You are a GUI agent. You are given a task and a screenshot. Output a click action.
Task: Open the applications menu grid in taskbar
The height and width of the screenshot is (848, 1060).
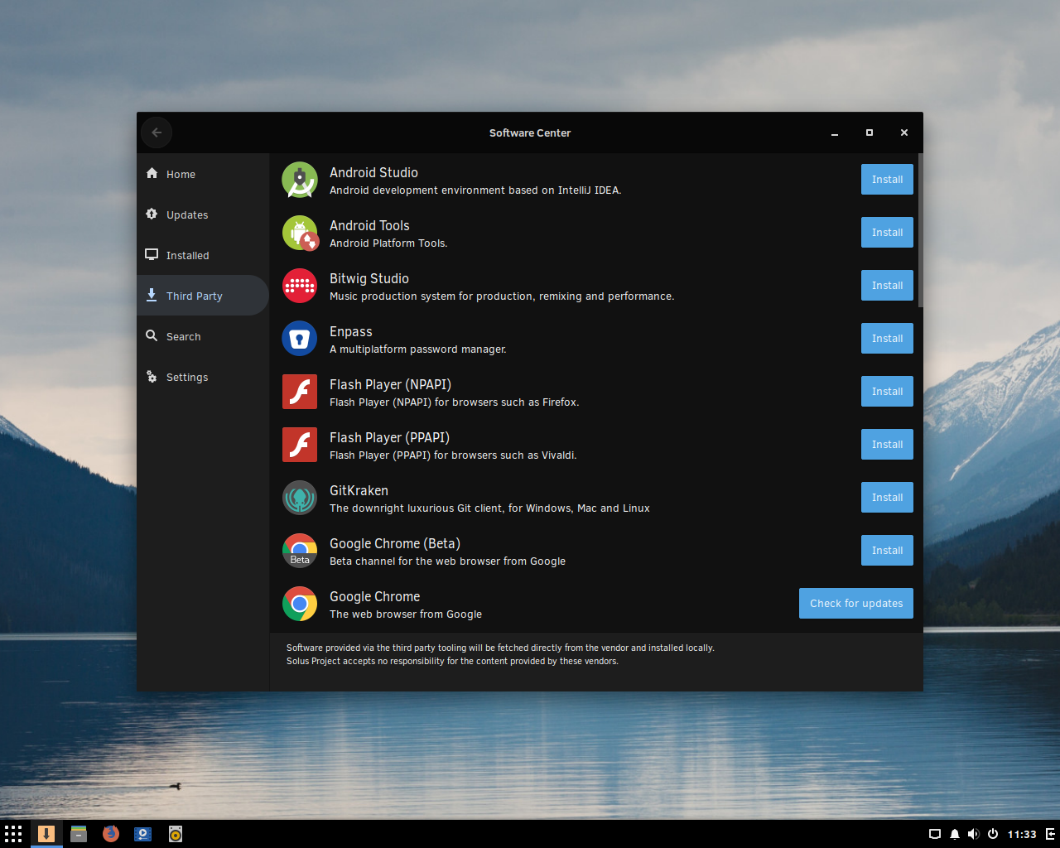pos(13,834)
